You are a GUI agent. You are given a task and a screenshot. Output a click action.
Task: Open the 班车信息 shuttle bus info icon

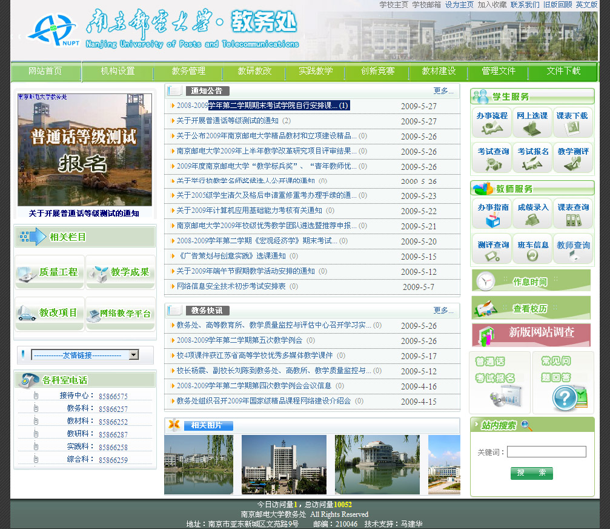(x=532, y=249)
